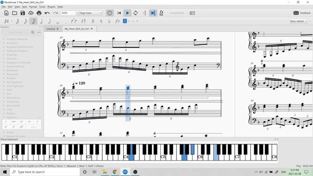Expand the Grace Notes palette
This screenshot has height=176, width=313.
point(13,106)
